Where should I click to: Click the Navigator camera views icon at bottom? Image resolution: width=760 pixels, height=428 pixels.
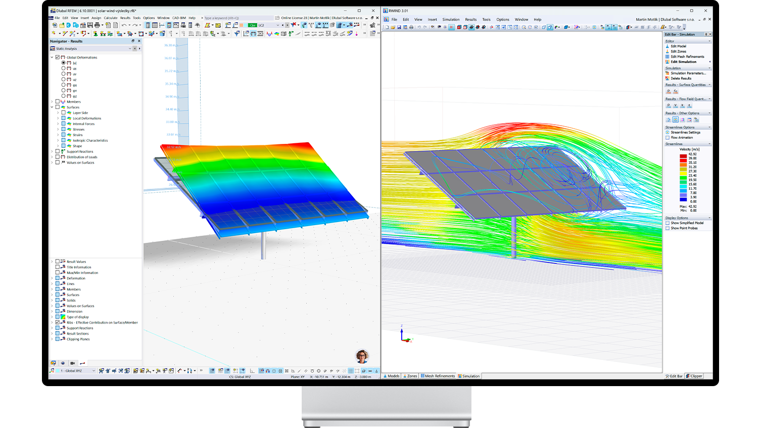[x=72, y=363]
